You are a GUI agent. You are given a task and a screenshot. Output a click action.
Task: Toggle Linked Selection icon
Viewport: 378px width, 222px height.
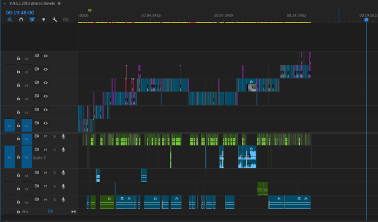[x=32, y=20]
